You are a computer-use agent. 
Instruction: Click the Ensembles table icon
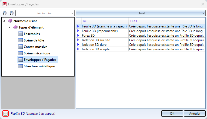21,34
